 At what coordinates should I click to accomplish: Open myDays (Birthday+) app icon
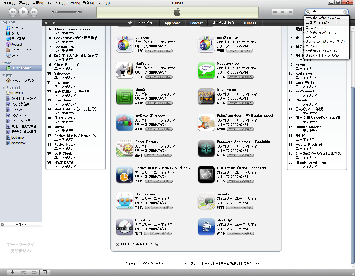tap(125, 122)
